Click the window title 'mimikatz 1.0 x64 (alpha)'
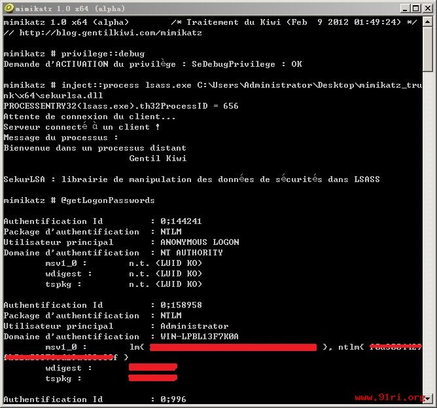Screen dimensions: 437x408 click(x=70, y=9)
